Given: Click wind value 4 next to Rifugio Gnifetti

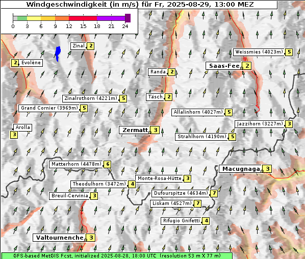Looking at the screenshot, I should pos(206,221).
